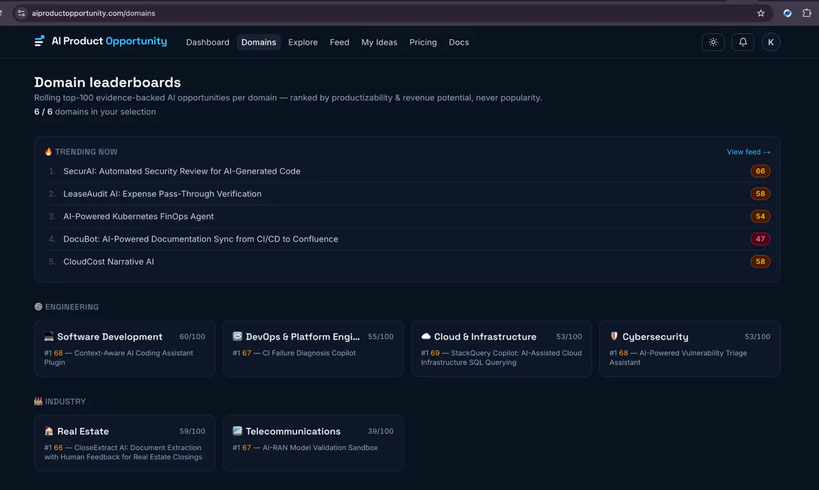
Task: Go to Pricing
Action: pos(423,42)
